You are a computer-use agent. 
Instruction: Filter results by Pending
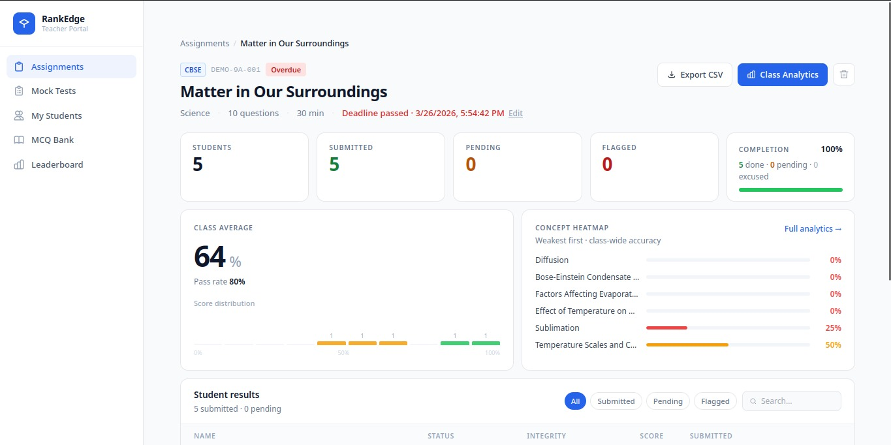tap(668, 401)
